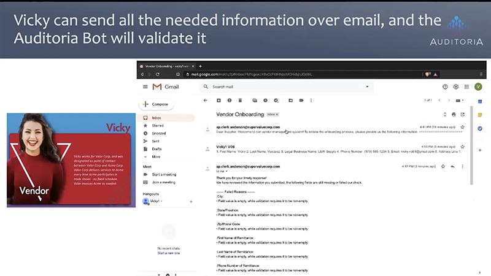Open the toolbar More options menu
The height and width of the screenshot is (276, 491).
[311, 100]
